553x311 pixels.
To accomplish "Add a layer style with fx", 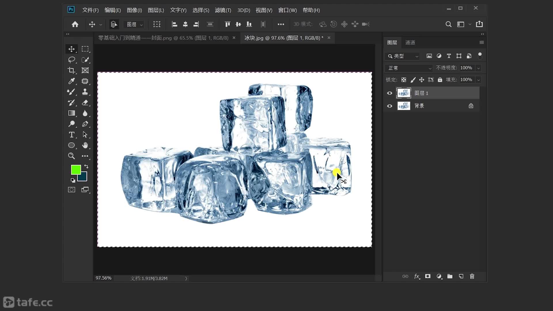I will click(x=417, y=276).
